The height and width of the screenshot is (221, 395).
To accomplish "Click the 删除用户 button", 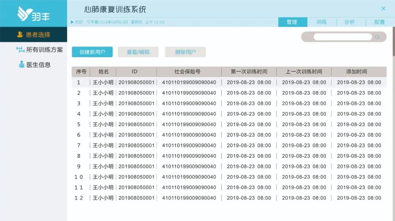I will coord(185,52).
